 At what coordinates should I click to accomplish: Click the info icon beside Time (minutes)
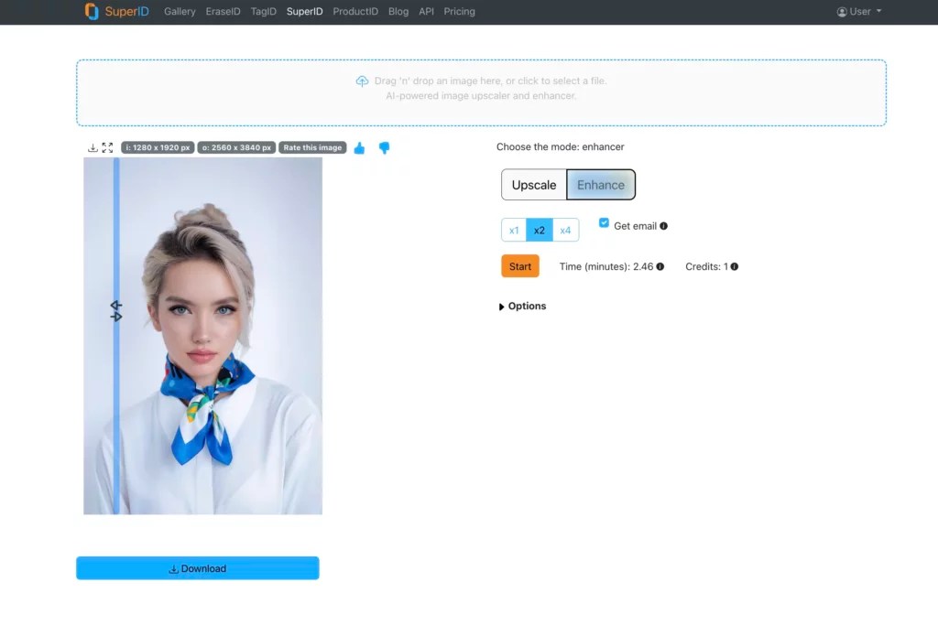(660, 266)
